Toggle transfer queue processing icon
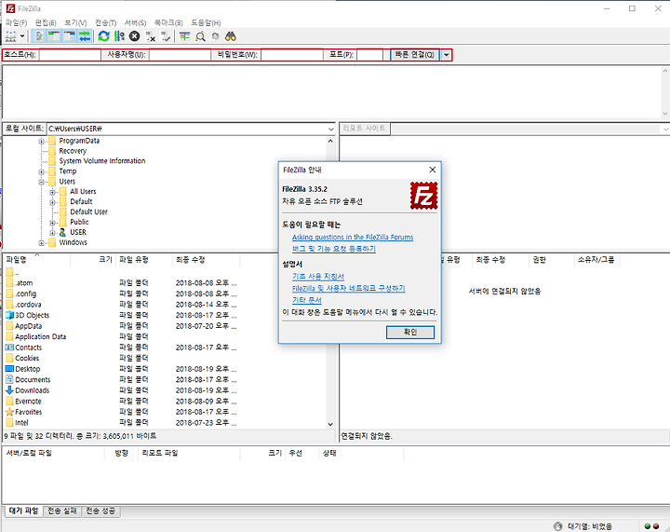The width and height of the screenshot is (670, 532). tap(119, 36)
